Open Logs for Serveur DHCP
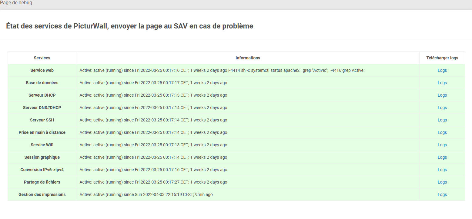 [x=442, y=95]
